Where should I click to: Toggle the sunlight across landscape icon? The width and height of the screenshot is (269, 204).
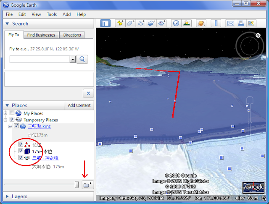187,23
